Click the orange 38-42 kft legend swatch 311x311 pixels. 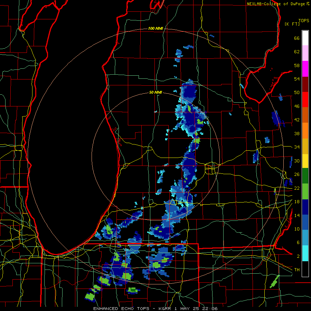pos(305,131)
